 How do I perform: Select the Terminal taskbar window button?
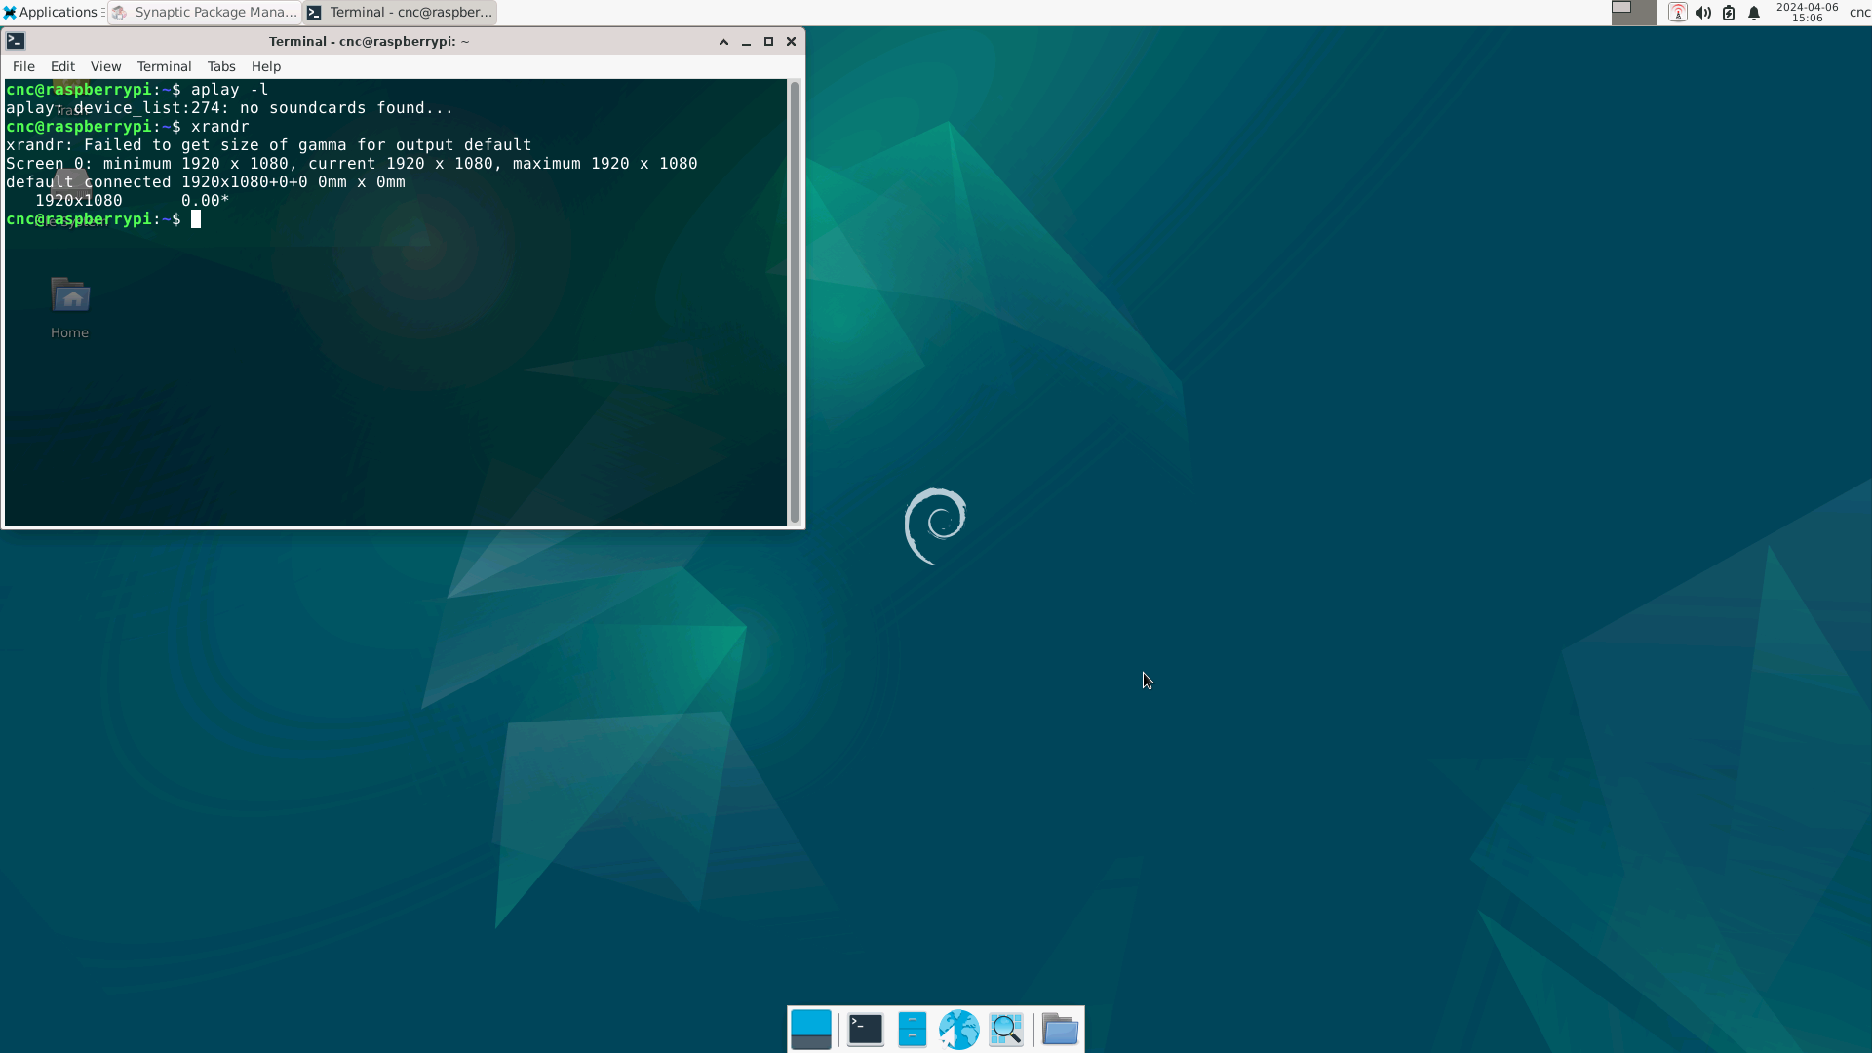coord(400,13)
